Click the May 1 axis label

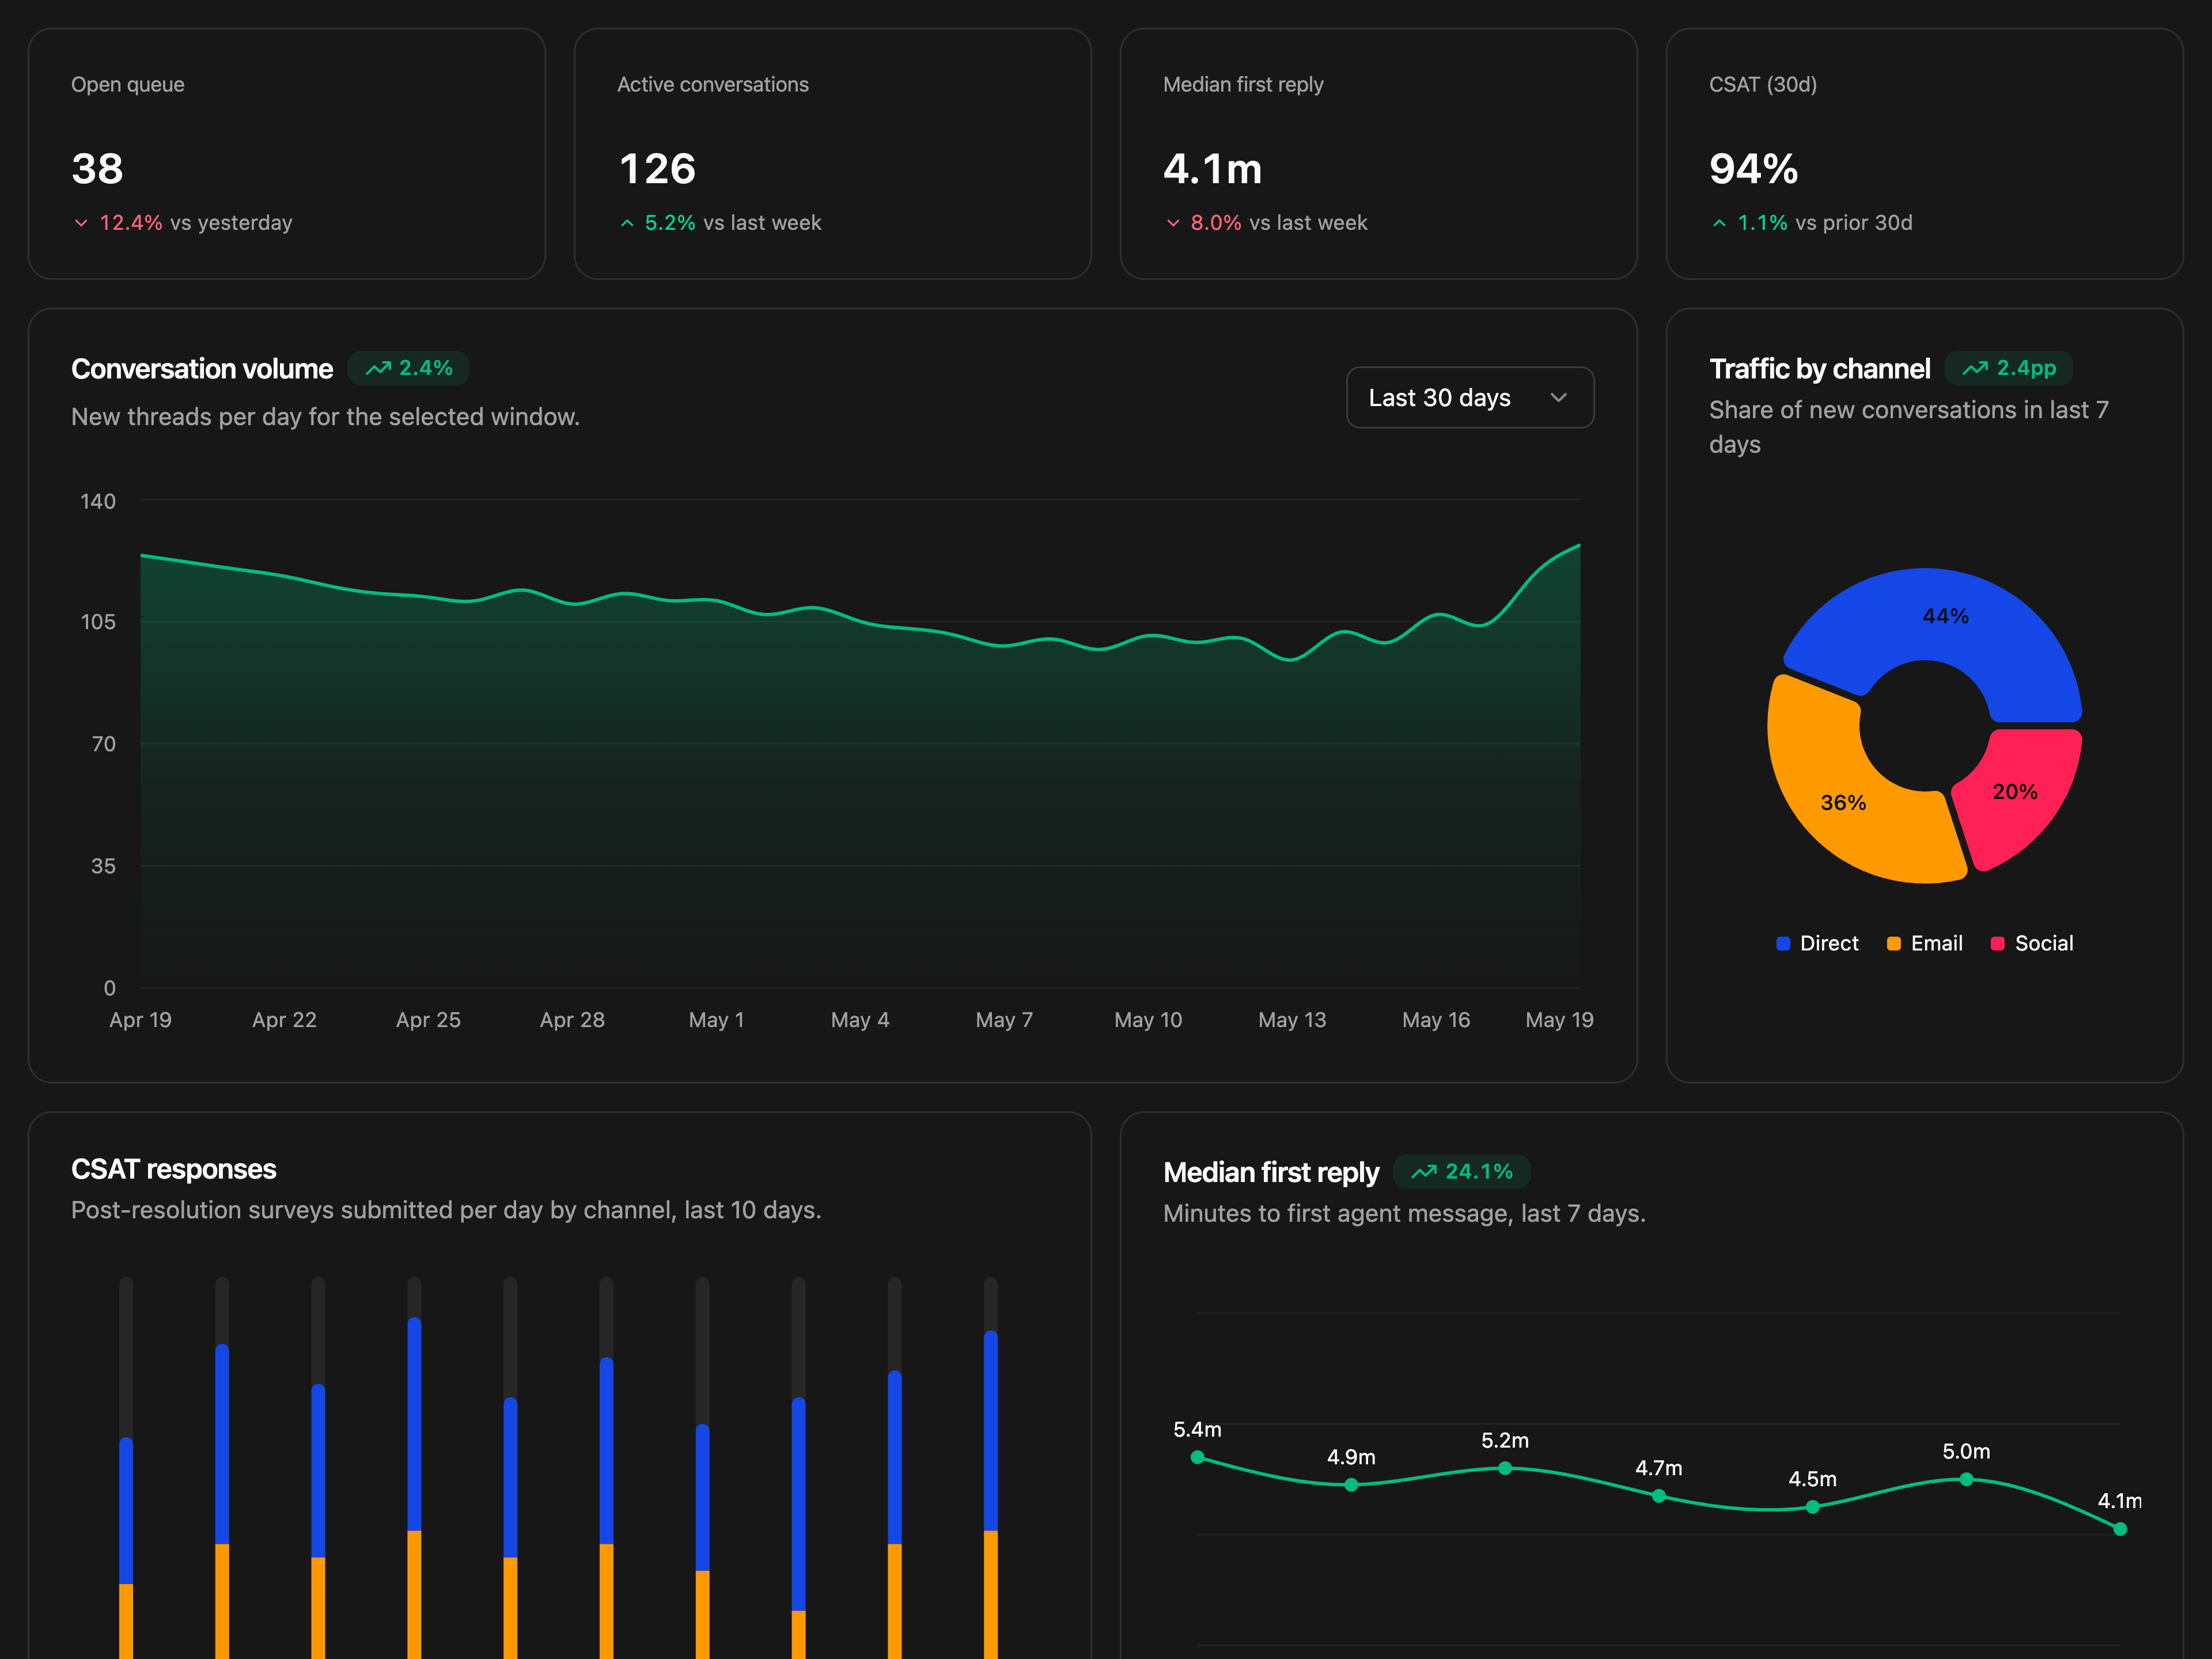click(716, 1020)
